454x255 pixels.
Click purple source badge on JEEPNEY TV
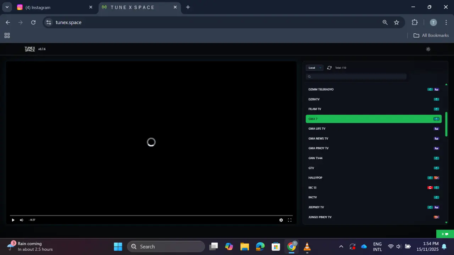click(x=437, y=207)
